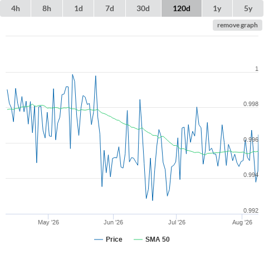Screen dimensions: 264x254
Task: Toggle the SMA 50 legend entry
Action: 158,239
